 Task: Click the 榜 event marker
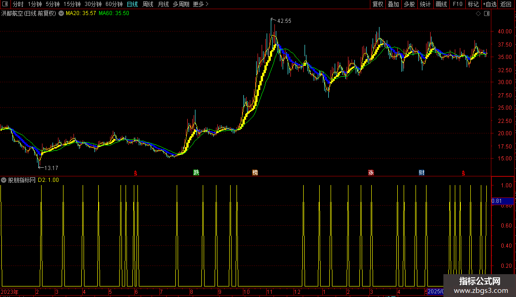[255, 172]
